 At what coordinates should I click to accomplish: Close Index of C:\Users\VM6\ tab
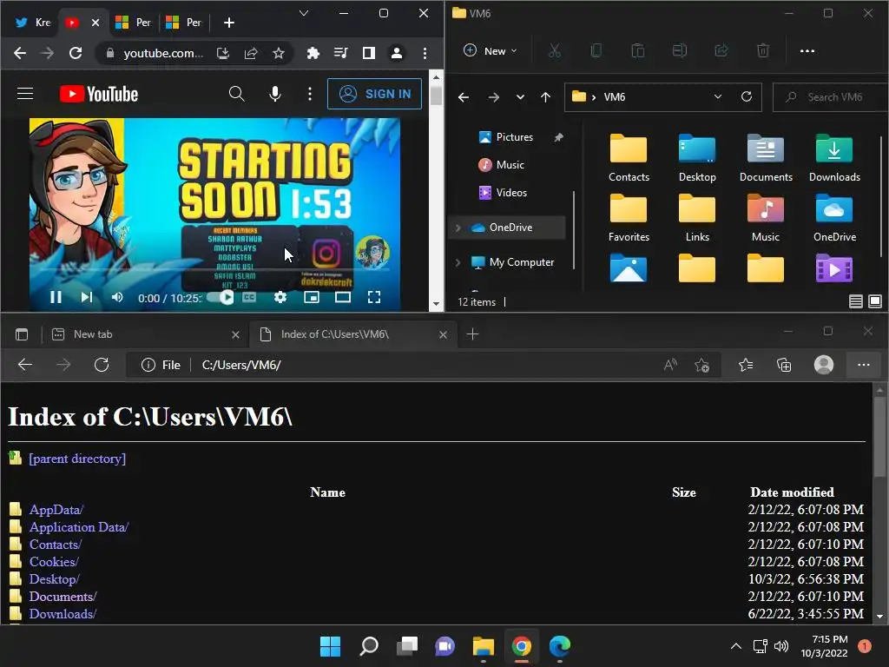tap(443, 335)
